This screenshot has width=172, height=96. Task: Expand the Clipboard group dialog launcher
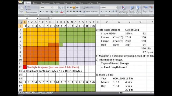[x=37, y=15]
